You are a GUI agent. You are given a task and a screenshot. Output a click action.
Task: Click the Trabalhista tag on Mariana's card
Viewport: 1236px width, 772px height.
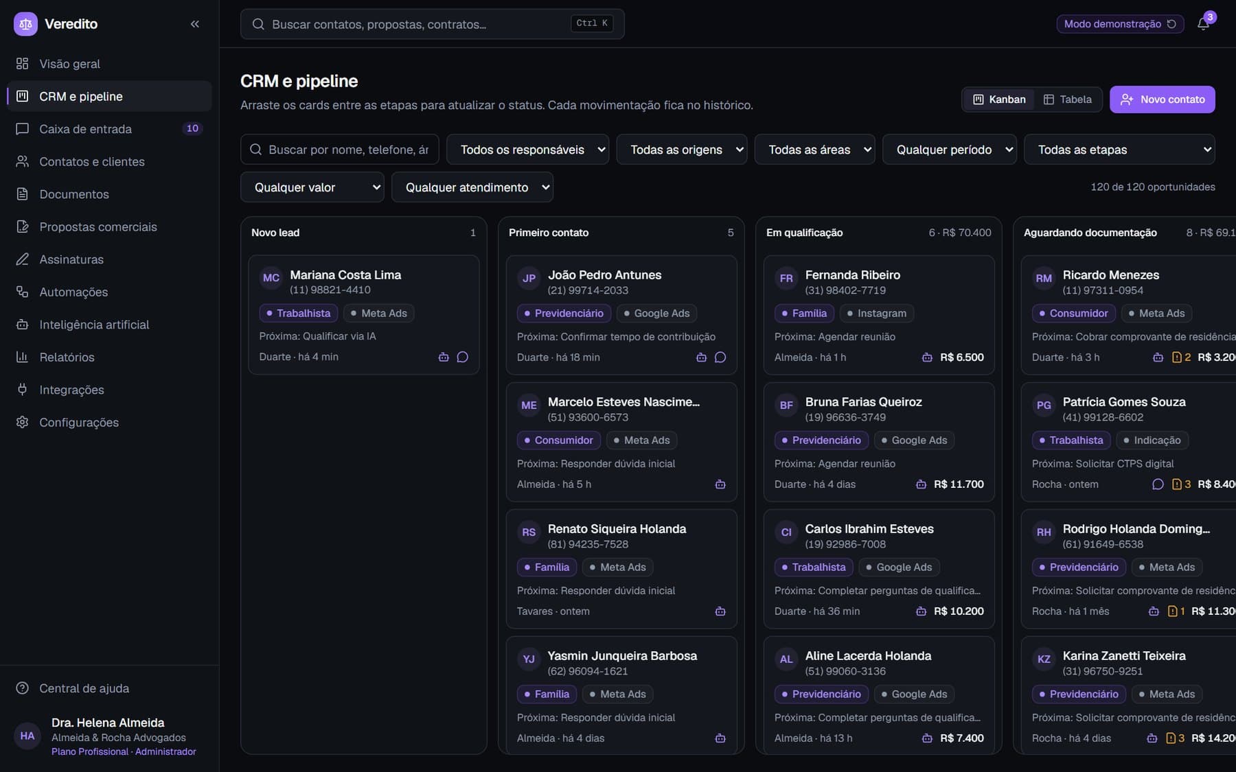click(298, 314)
